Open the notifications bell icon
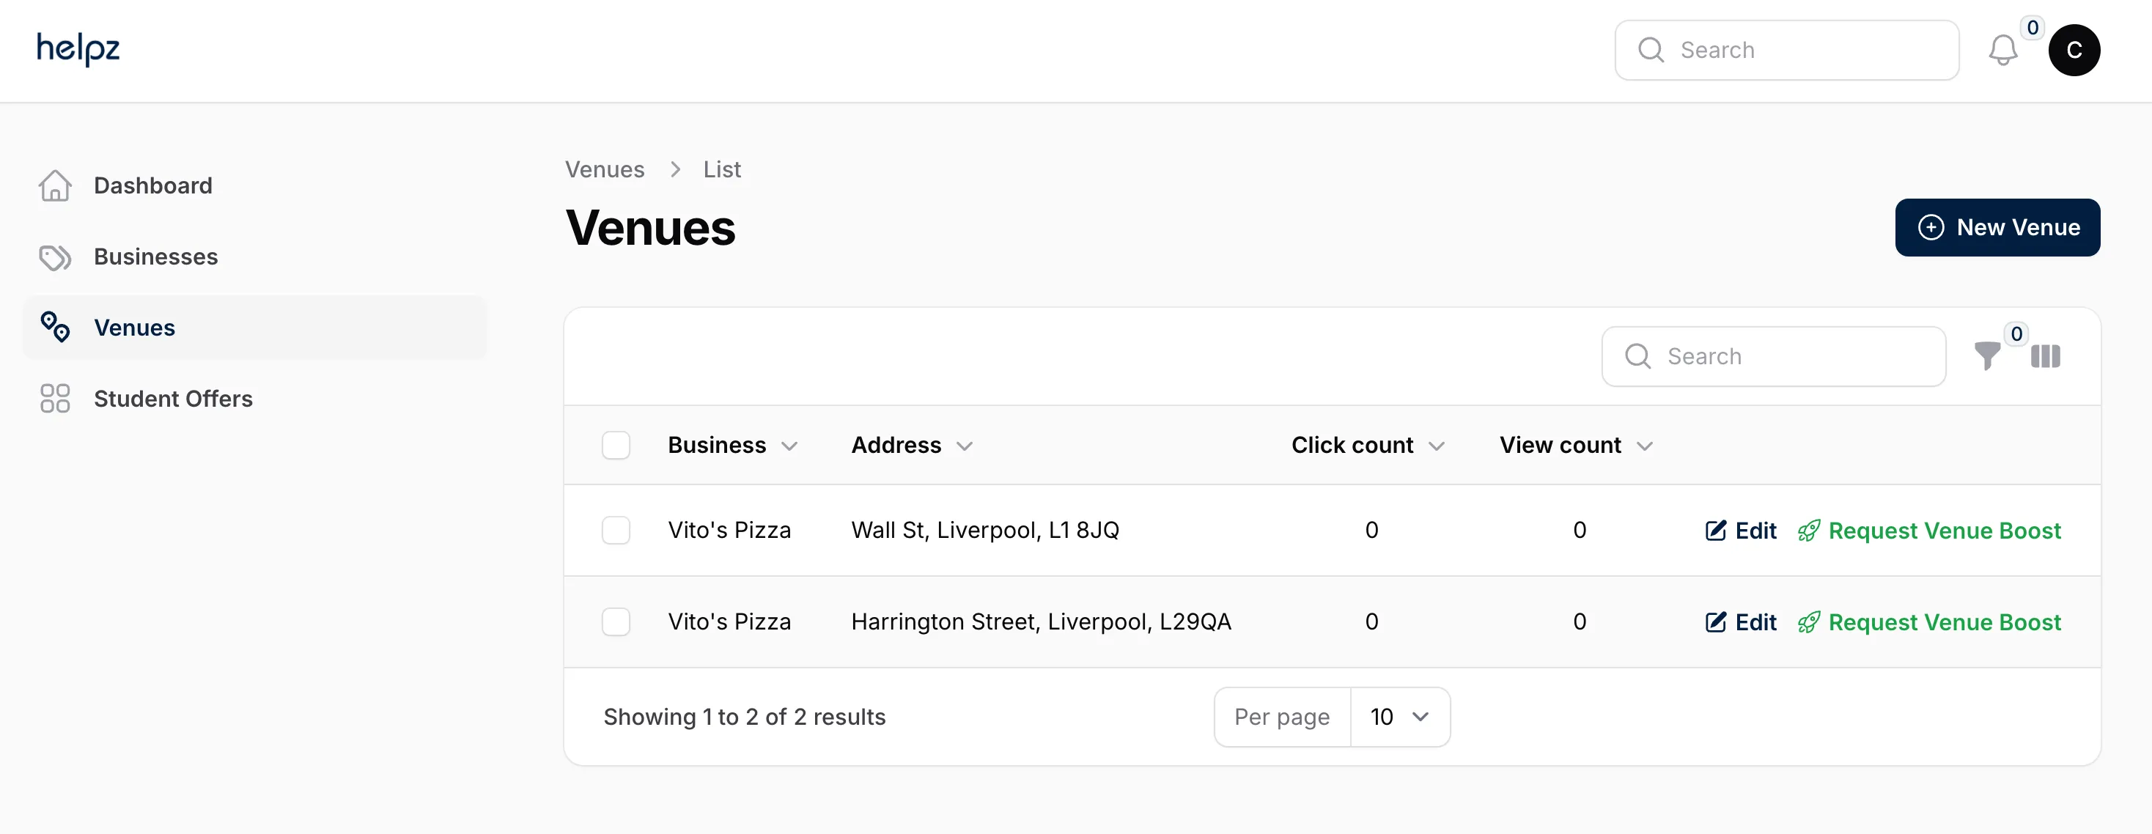The height and width of the screenshot is (834, 2152). coord(2002,50)
